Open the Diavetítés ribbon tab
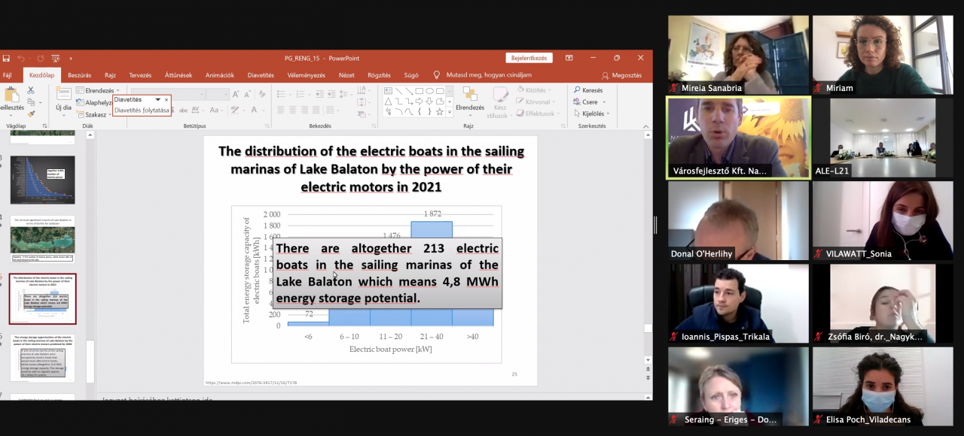The height and width of the screenshot is (436, 964). (261, 75)
